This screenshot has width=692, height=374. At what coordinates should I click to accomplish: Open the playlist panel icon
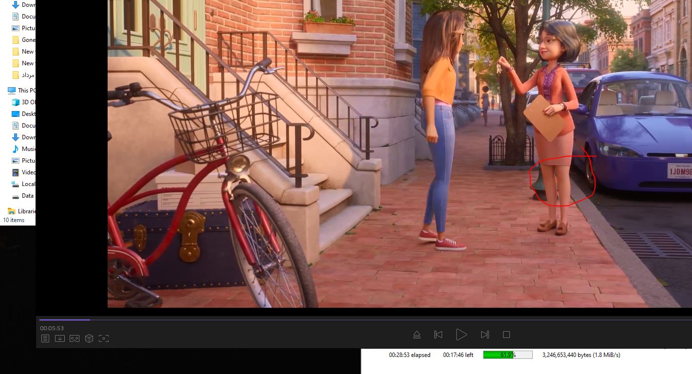click(x=45, y=338)
